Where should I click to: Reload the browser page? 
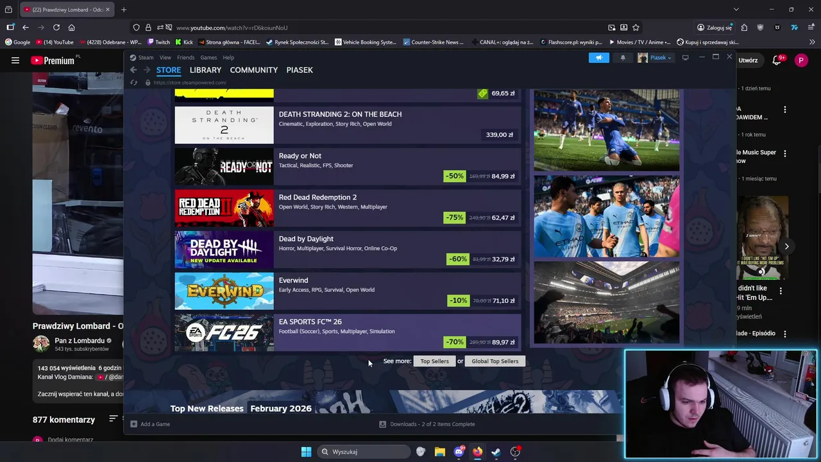(x=56, y=28)
